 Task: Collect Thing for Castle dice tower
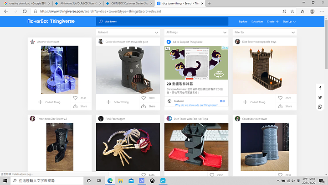pyautogui.click(x=118, y=102)
